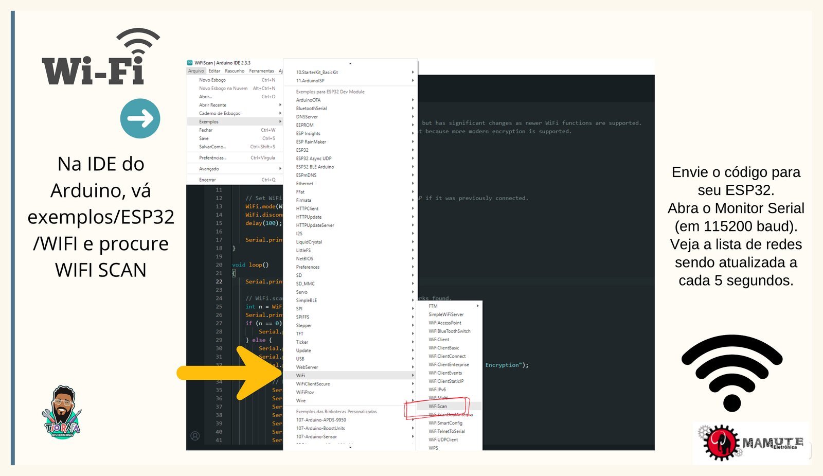Open 107-Arduino-BoostUnits library examples
This screenshot has height=476, width=823.
[x=350, y=428]
